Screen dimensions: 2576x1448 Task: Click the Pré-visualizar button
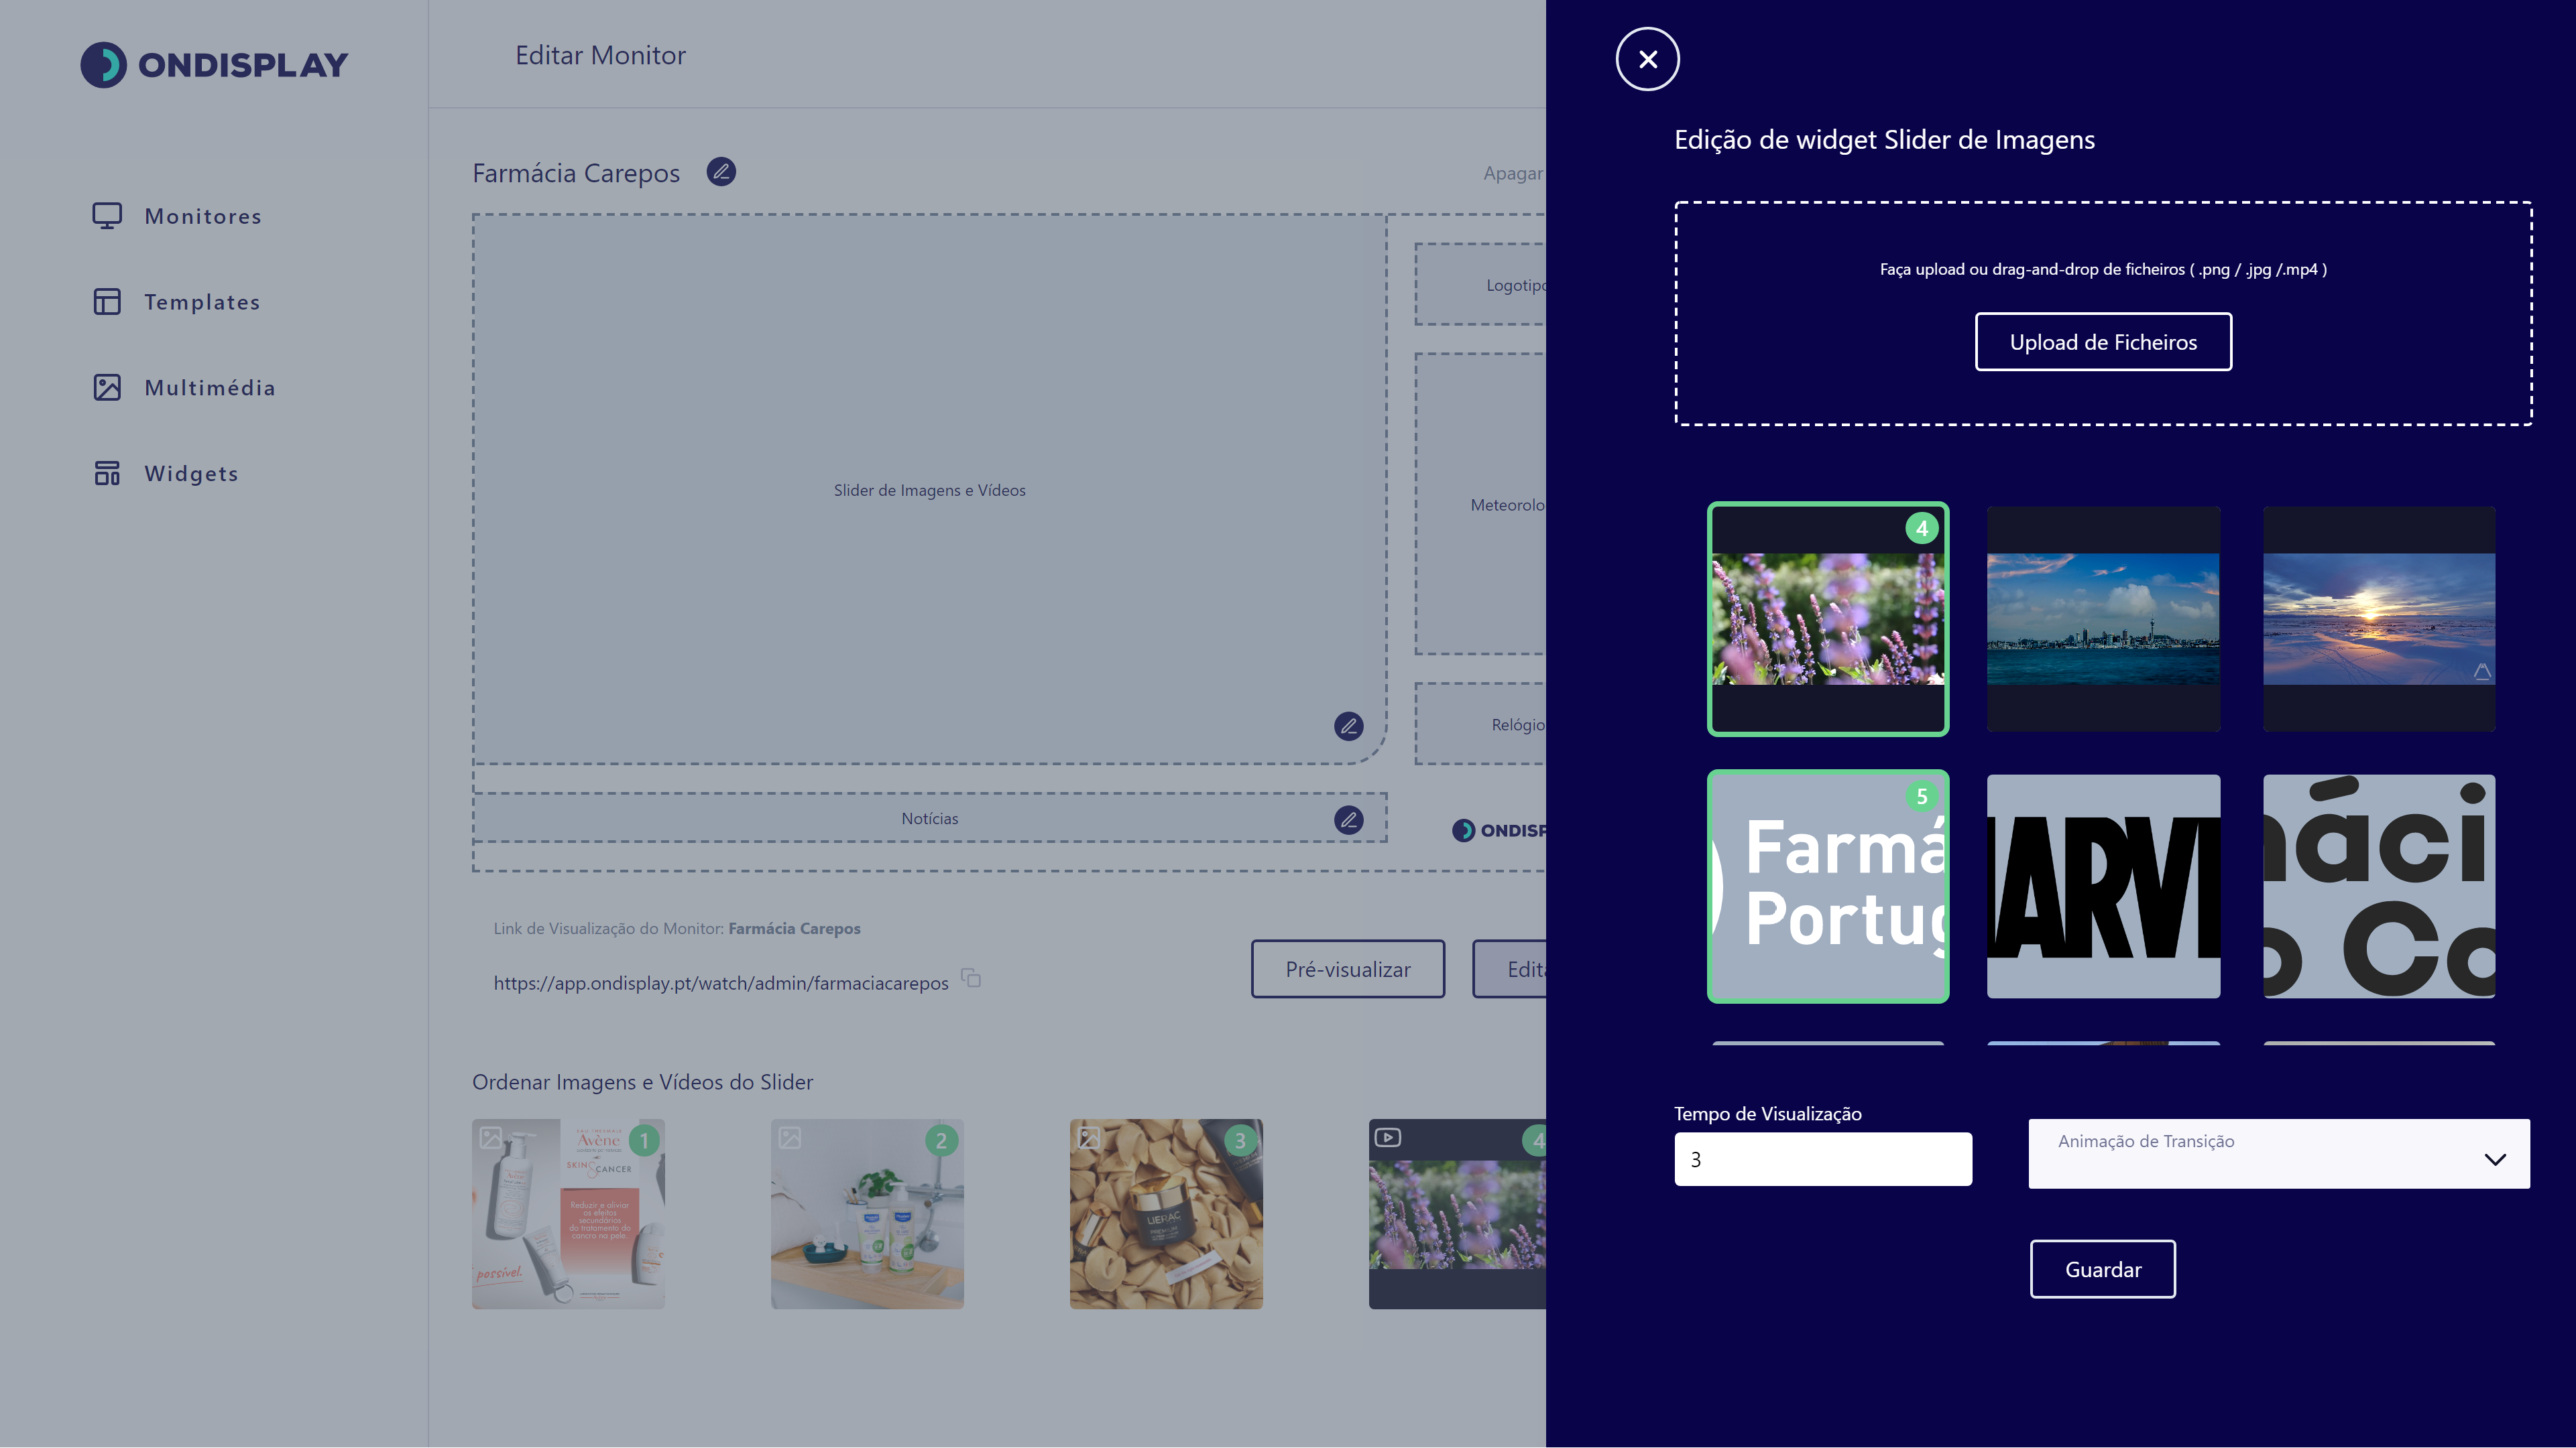click(x=1347, y=970)
